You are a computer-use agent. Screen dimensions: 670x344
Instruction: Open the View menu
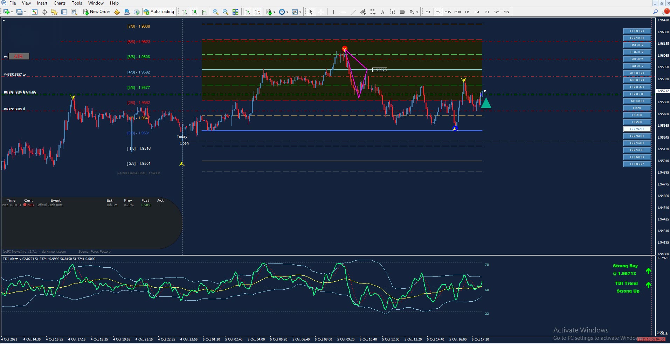click(x=26, y=3)
